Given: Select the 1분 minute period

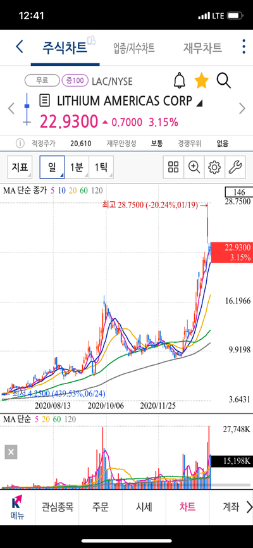Looking at the screenshot, I should pyautogui.click(x=77, y=167).
